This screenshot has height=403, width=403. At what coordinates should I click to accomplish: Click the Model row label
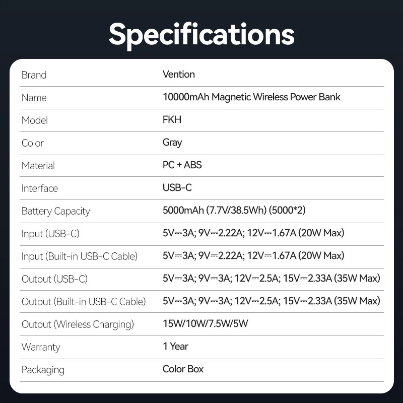point(34,120)
